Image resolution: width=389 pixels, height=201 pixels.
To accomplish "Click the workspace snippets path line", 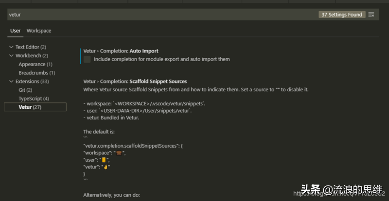I will pyautogui.click(x=144, y=104).
